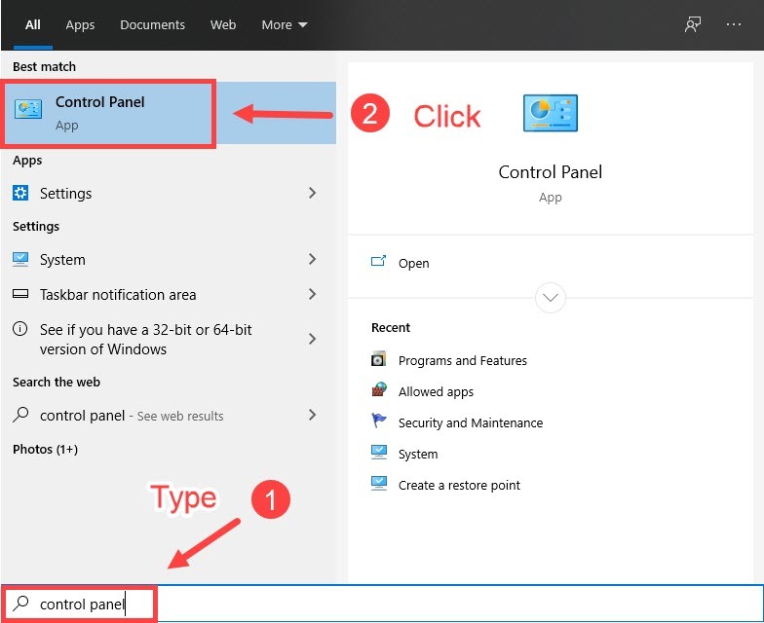Open the three-dots options menu
This screenshot has width=764, height=623.
733,24
